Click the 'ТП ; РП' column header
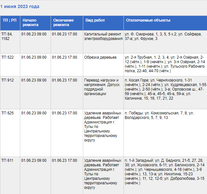The width and height of the screenshot is (207, 194). tap(10, 23)
